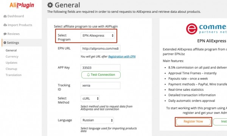This screenshot has height=136, width=227.
Task: Go to the Reviews section
Action: click(12, 34)
